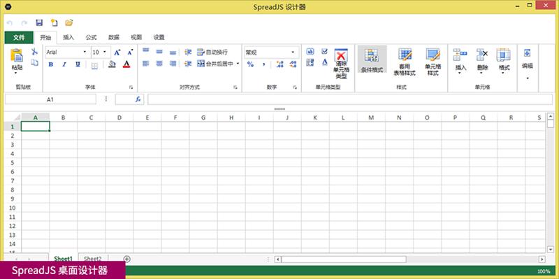The width and height of the screenshot is (559, 279).
Task: Click Merge and center (合并后居中) button
Action: pos(215,64)
